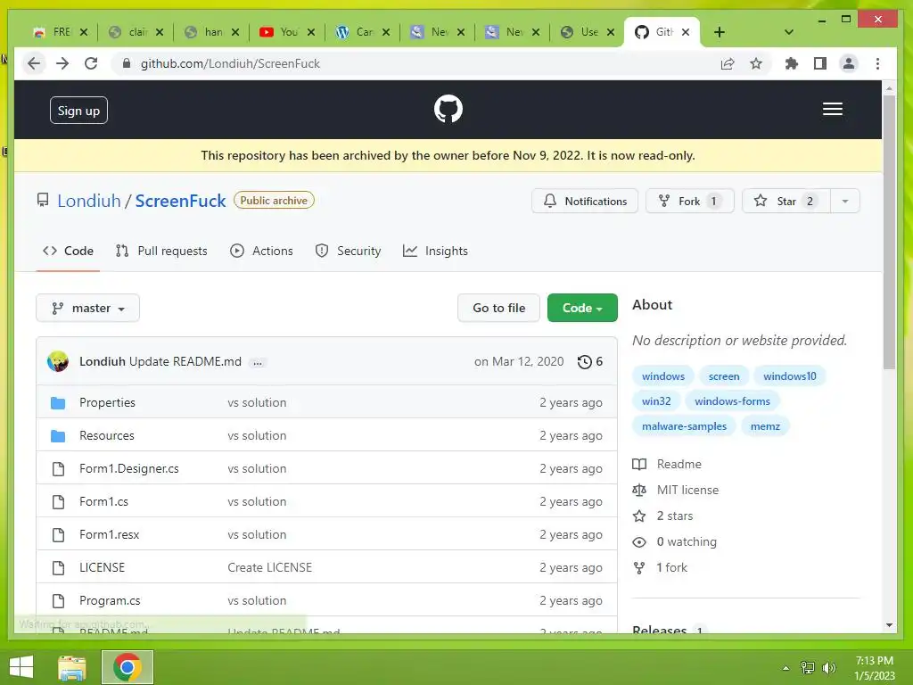Open the Form1.cs file
The width and height of the screenshot is (913, 685).
click(103, 502)
